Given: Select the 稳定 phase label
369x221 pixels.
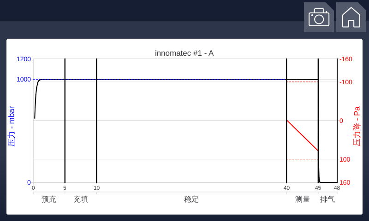Looking at the screenshot, I should [191, 199].
